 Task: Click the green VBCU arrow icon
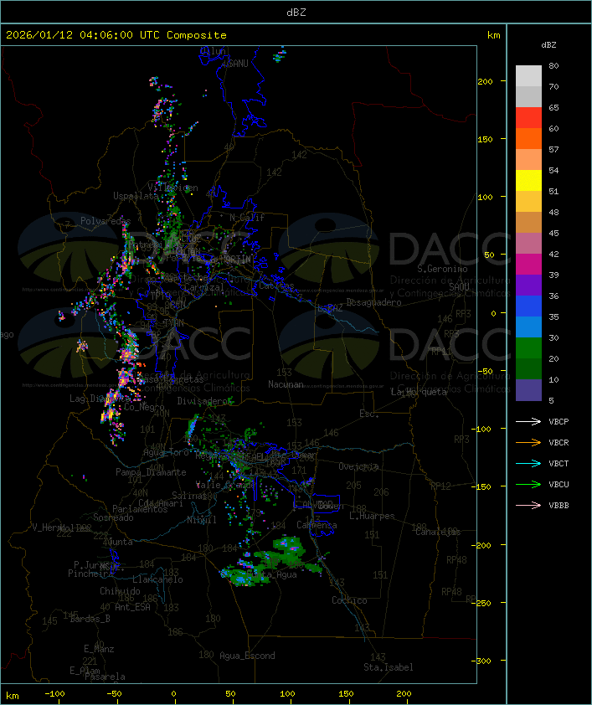click(x=529, y=484)
